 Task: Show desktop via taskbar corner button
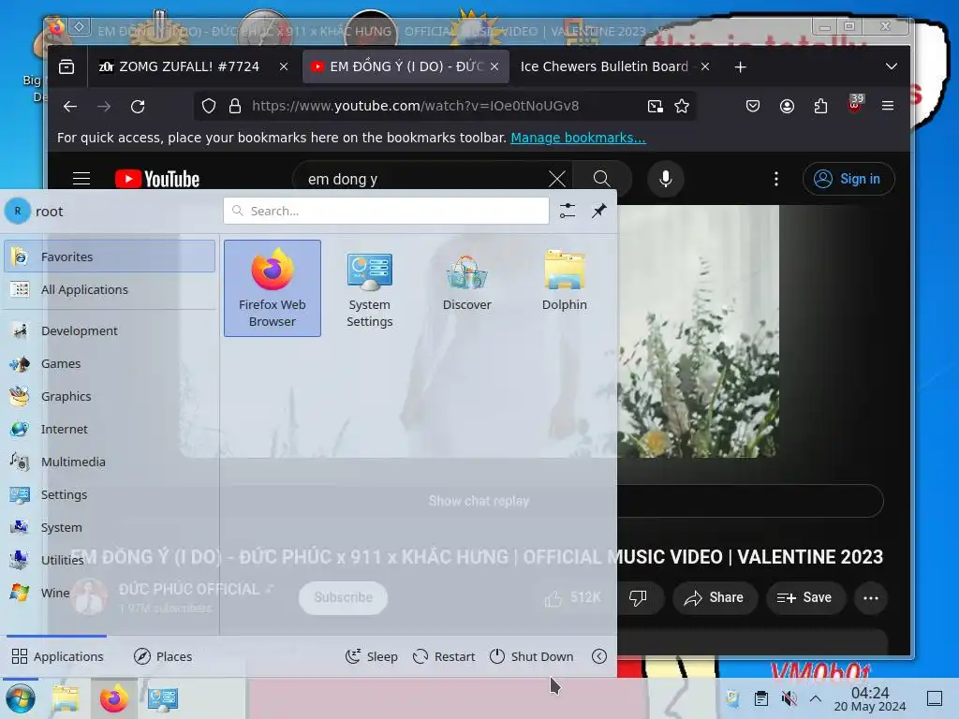[934, 698]
